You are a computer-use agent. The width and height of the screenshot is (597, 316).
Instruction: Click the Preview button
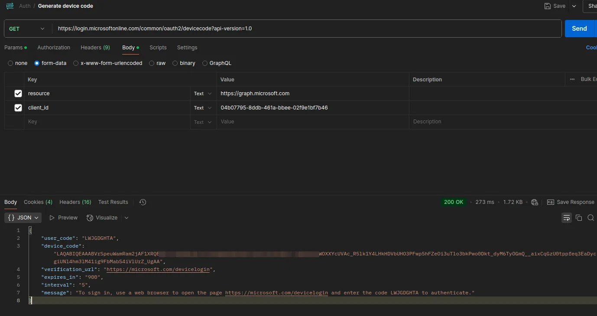[64, 218]
